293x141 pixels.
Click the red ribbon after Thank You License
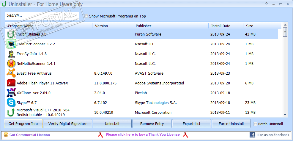[185, 135]
